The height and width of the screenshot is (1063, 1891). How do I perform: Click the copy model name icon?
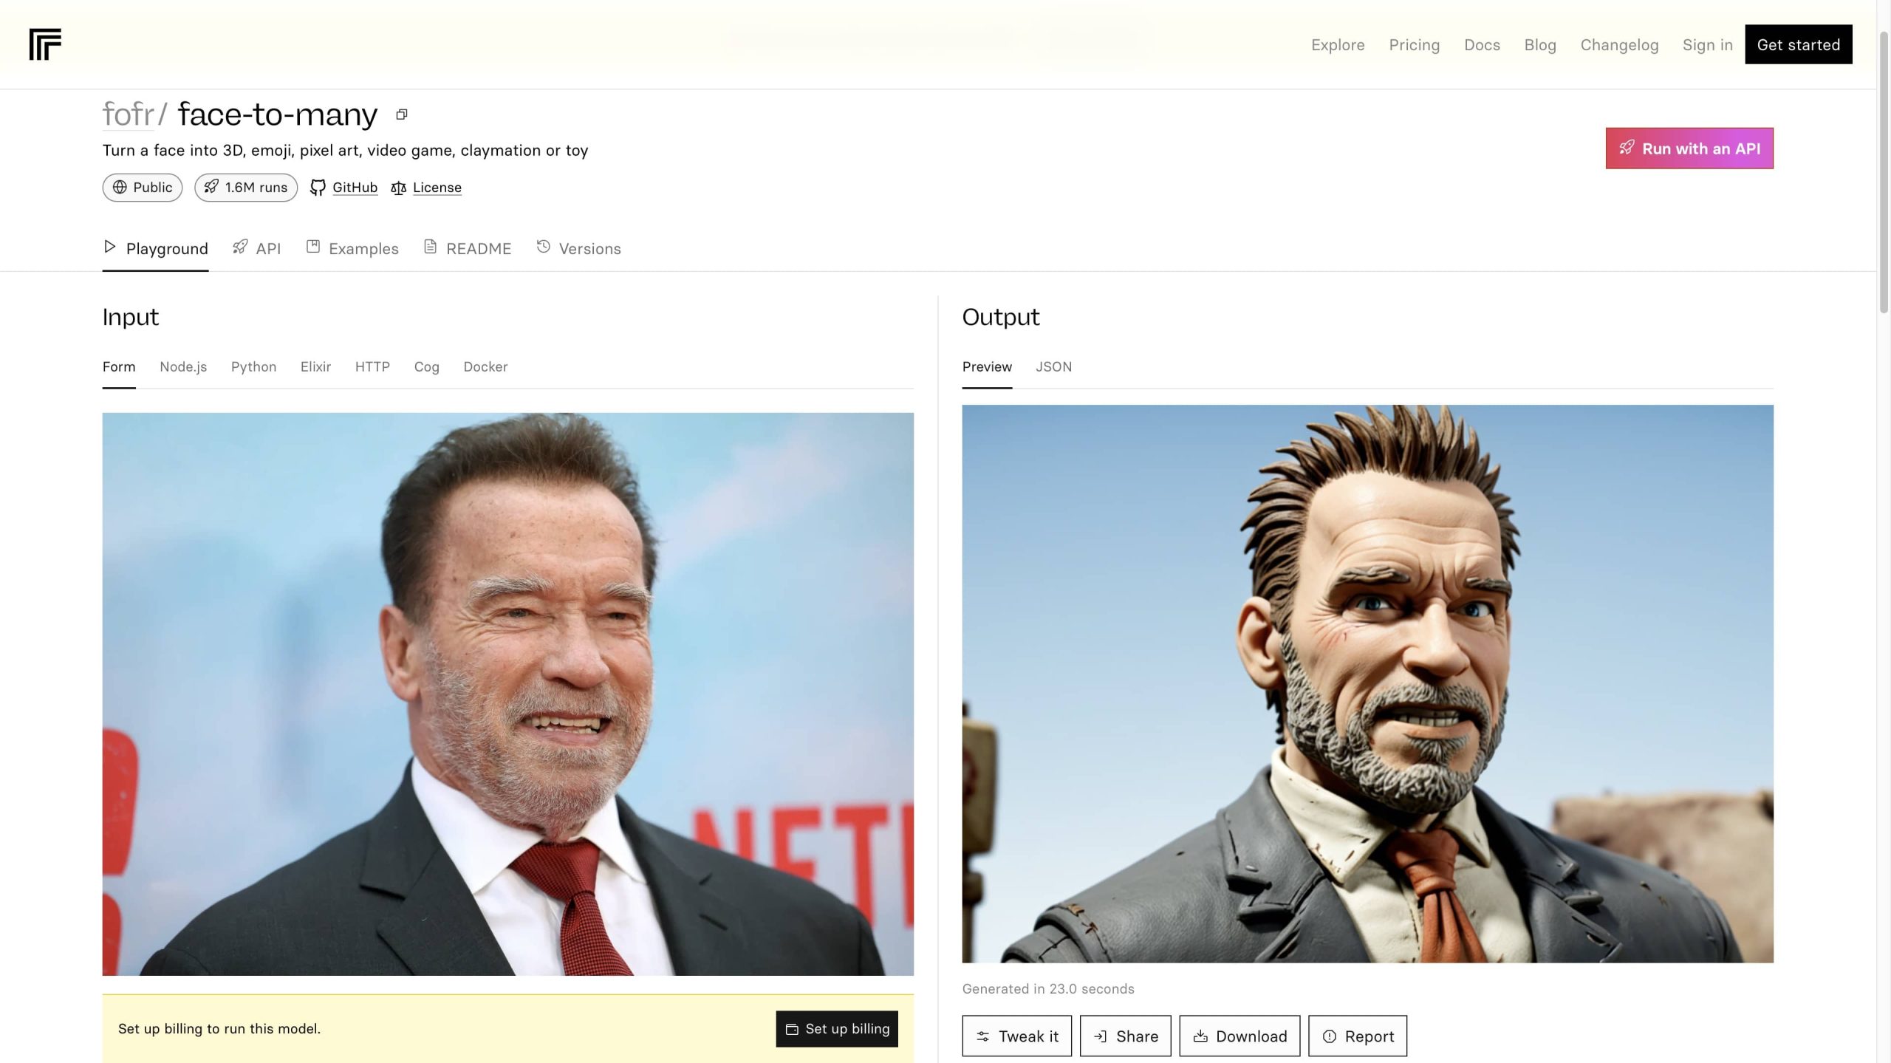(x=402, y=114)
